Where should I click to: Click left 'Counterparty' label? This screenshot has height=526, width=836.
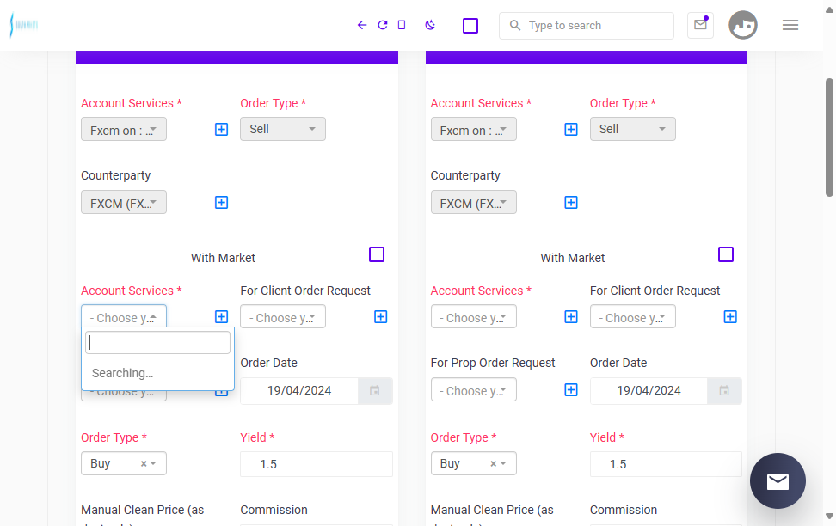(x=116, y=176)
